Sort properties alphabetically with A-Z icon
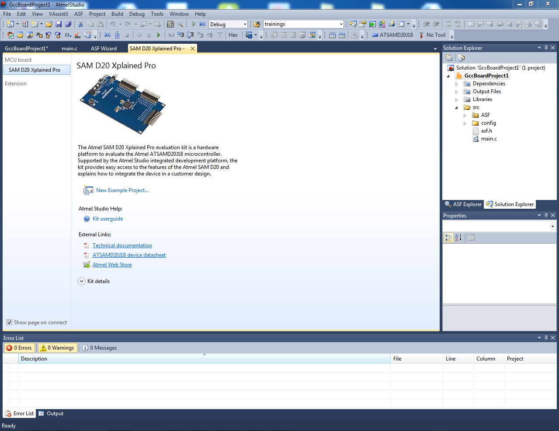559x431 pixels. click(458, 238)
